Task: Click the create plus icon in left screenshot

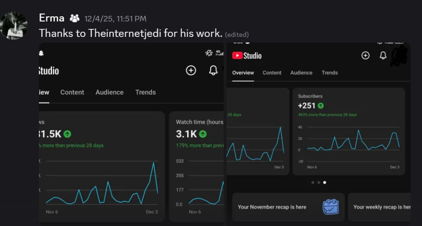Action: point(191,71)
